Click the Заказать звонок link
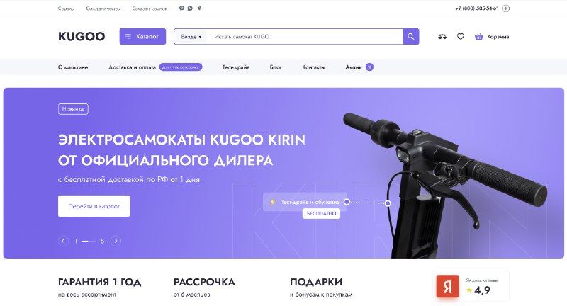The height and width of the screenshot is (306, 567). pyautogui.click(x=150, y=8)
